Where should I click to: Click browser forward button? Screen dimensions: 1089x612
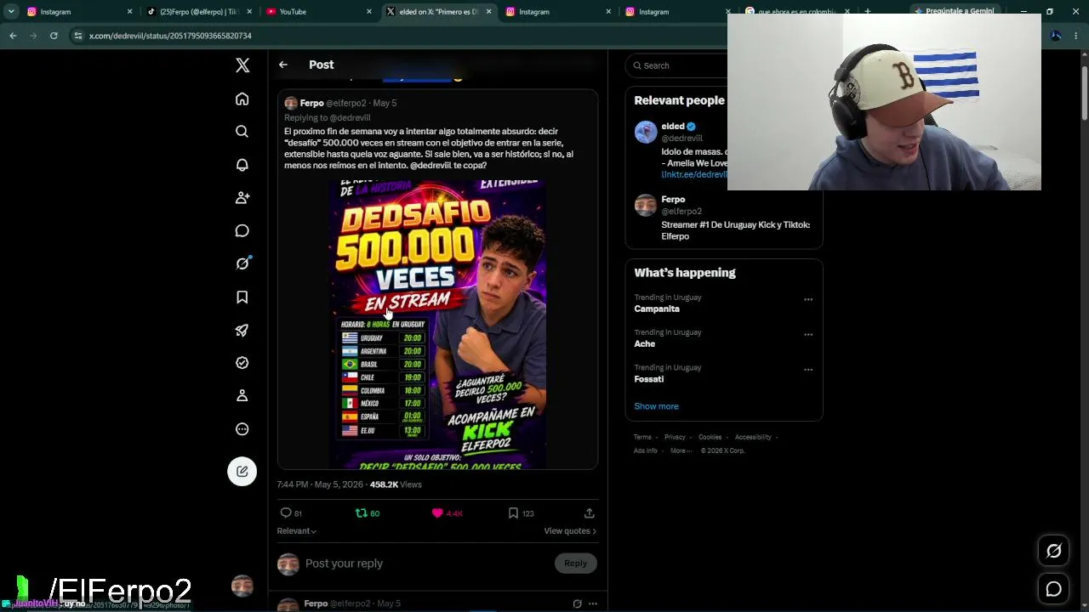click(x=33, y=36)
